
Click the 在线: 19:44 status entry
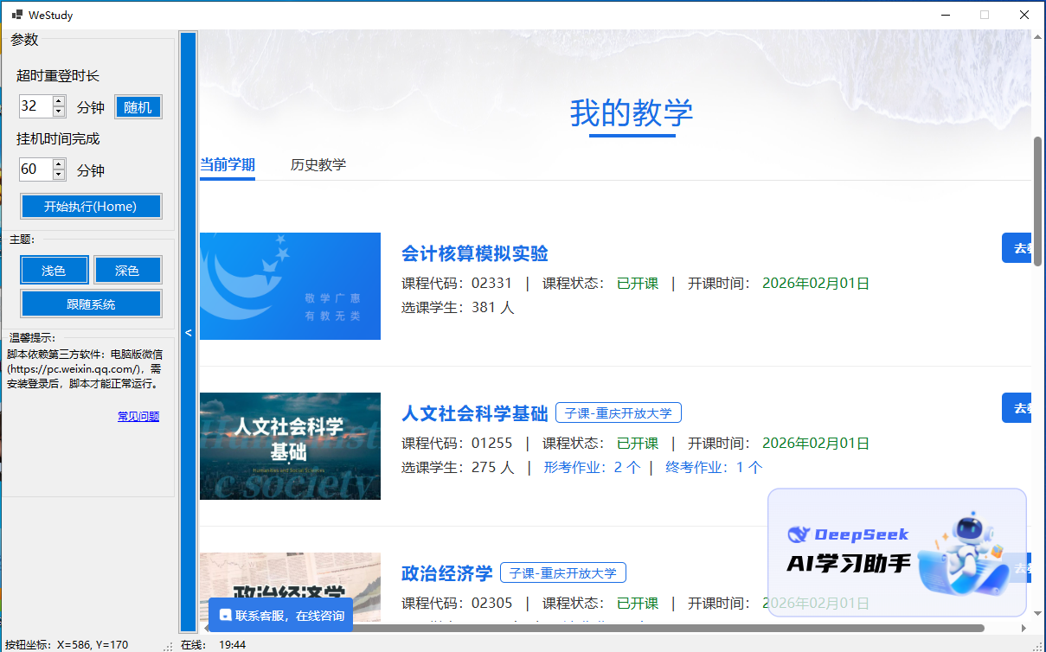click(214, 644)
